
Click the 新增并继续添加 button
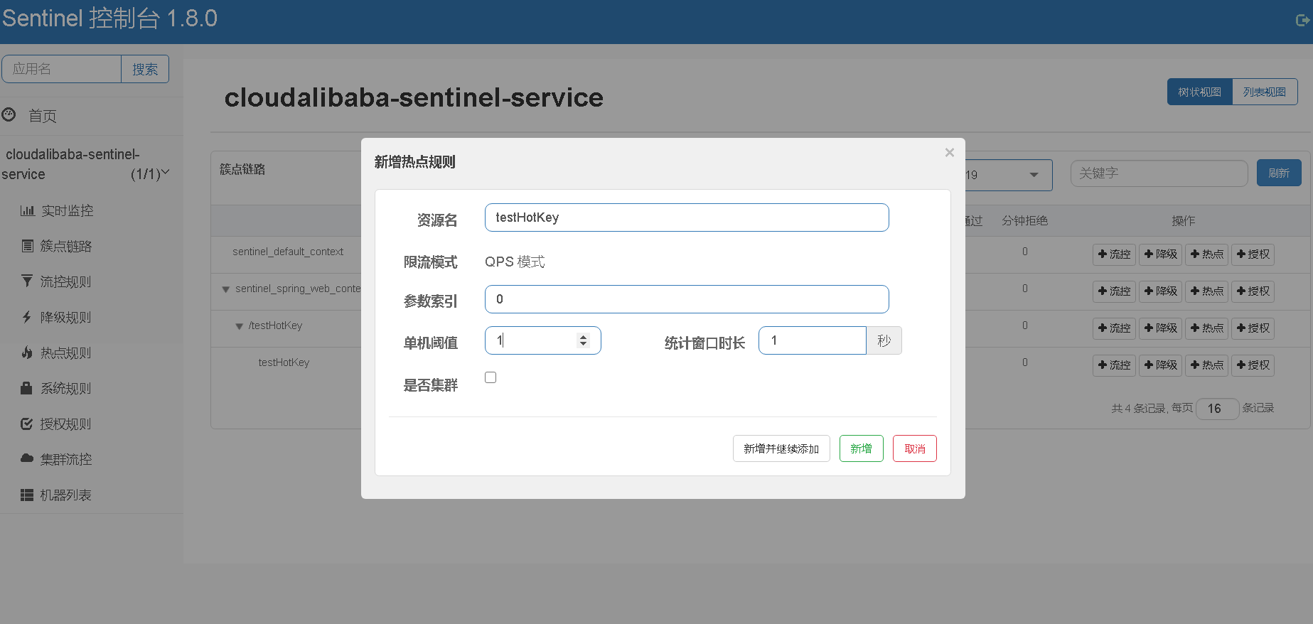781,448
